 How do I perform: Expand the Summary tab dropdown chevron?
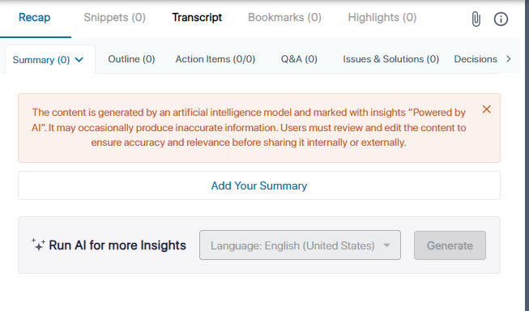pos(79,60)
